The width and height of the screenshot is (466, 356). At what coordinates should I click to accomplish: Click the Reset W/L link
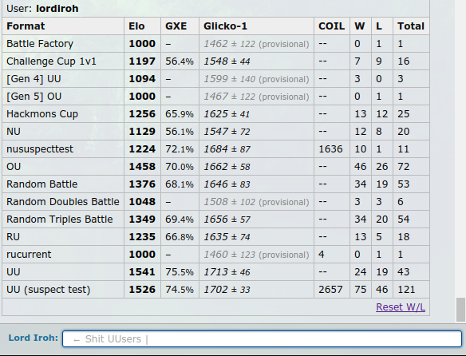click(401, 307)
